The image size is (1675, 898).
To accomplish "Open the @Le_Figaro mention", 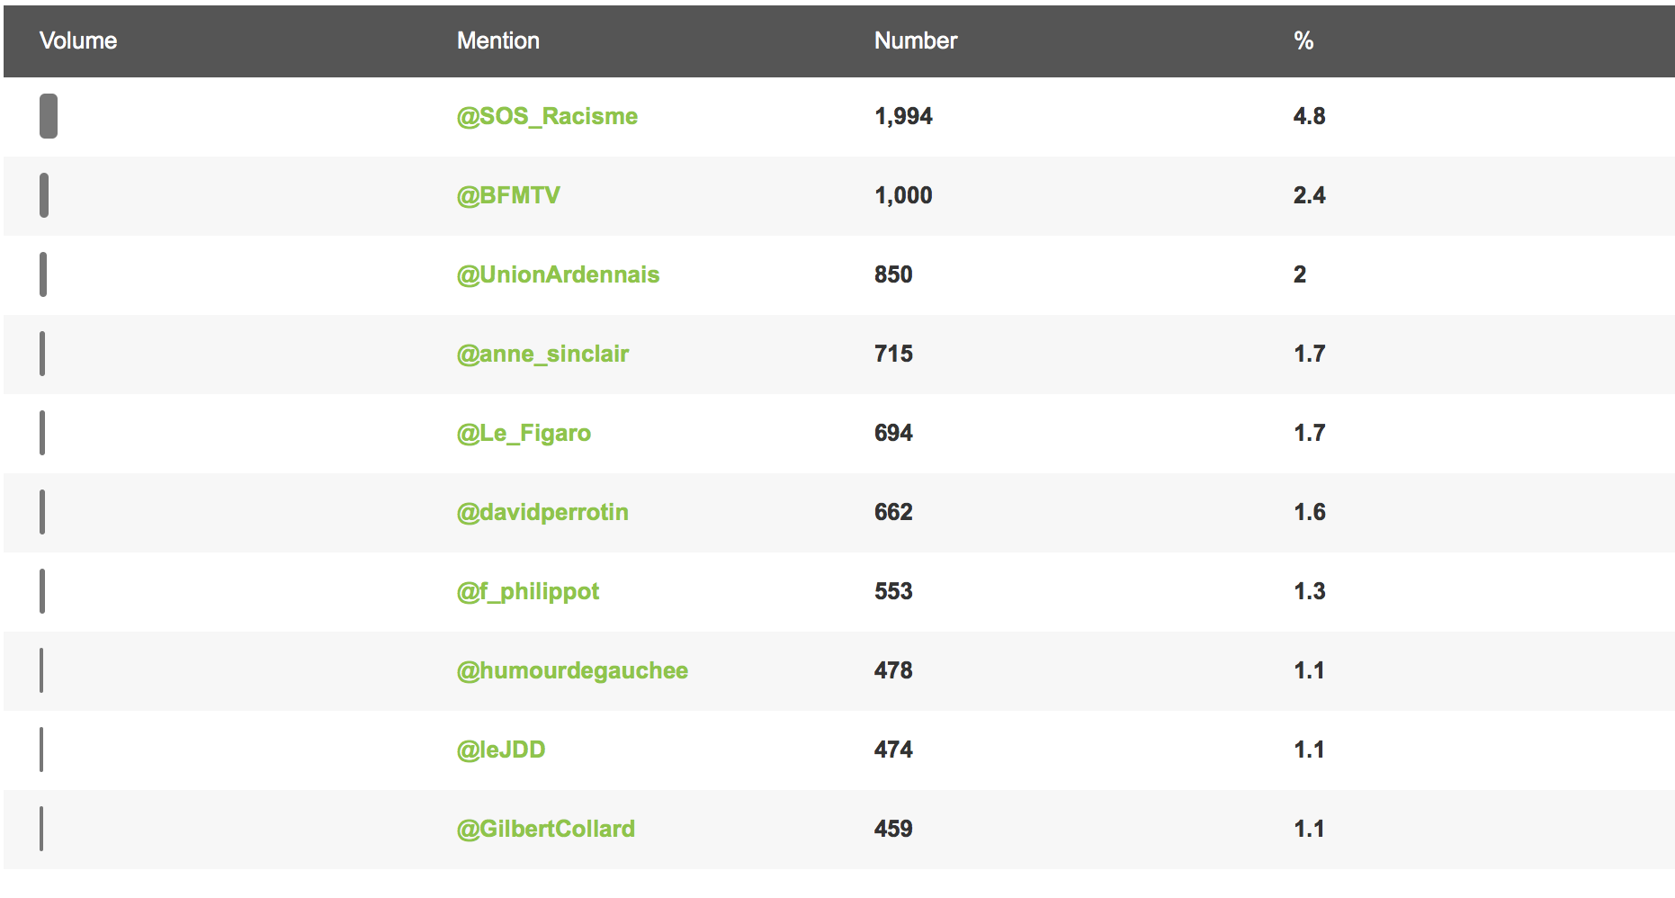I will pos(524,434).
